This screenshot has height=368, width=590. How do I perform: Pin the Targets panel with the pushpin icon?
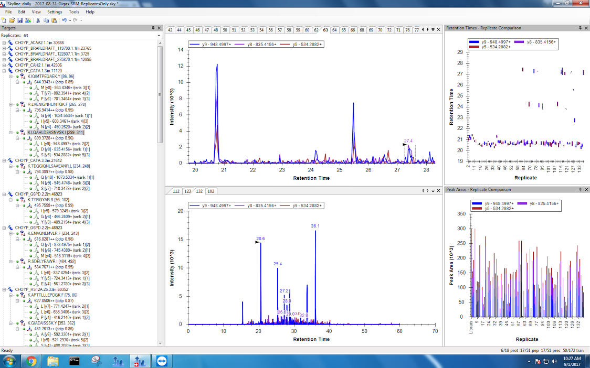[153, 28]
